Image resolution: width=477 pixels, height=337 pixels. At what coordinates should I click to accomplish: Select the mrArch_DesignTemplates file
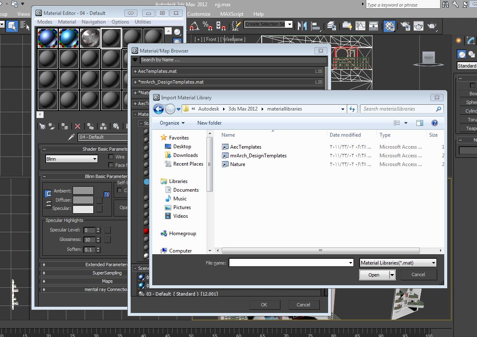pyautogui.click(x=258, y=156)
